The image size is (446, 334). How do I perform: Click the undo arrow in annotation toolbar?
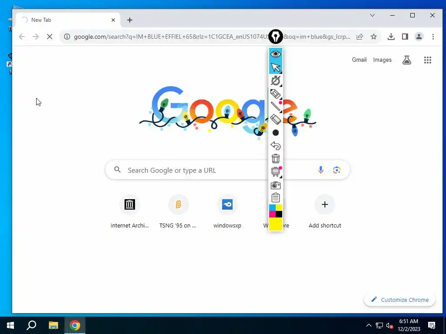275,146
